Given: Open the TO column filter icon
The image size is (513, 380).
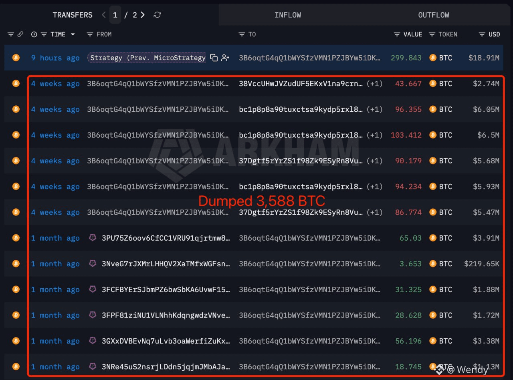Looking at the screenshot, I should tap(242, 34).
